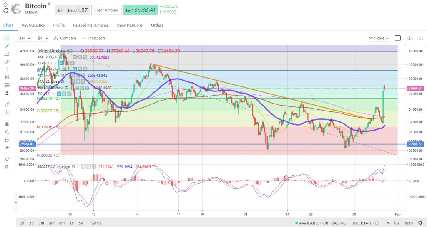Image resolution: width=427 pixels, height=227 pixels.
Task: Set chart range to 3m
Action: coord(51,223)
